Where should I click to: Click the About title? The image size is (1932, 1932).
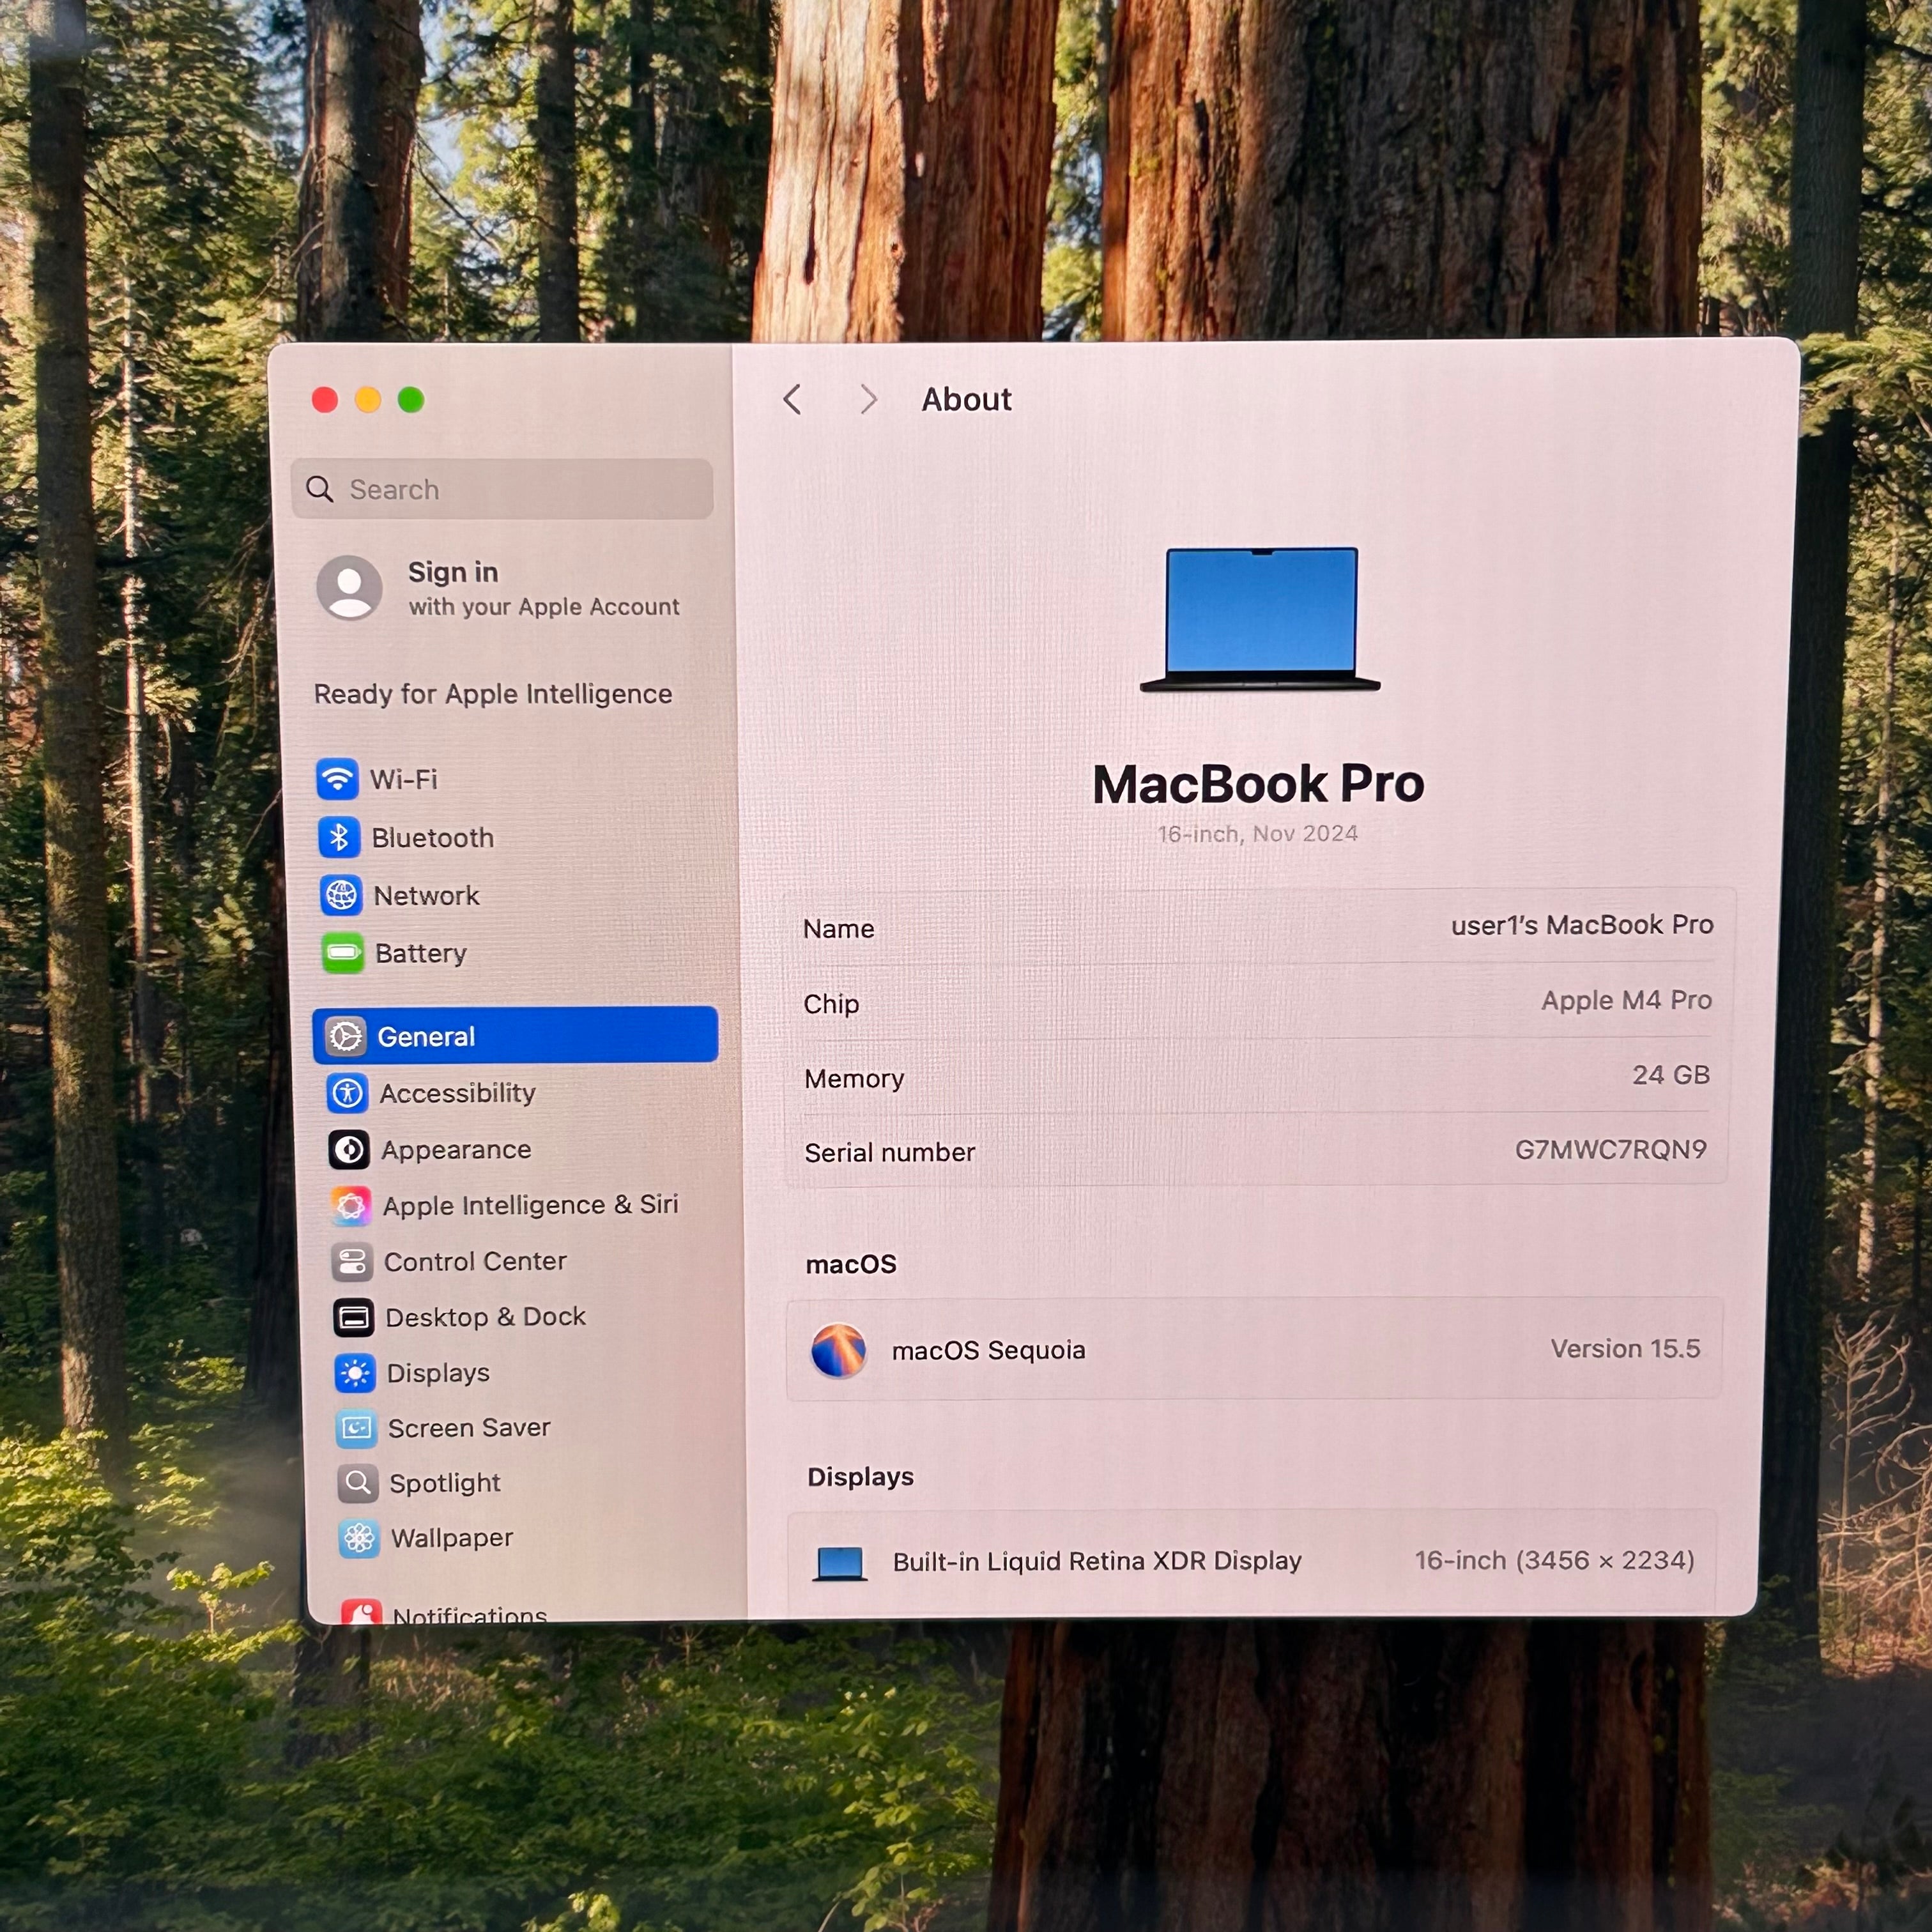pos(966,399)
